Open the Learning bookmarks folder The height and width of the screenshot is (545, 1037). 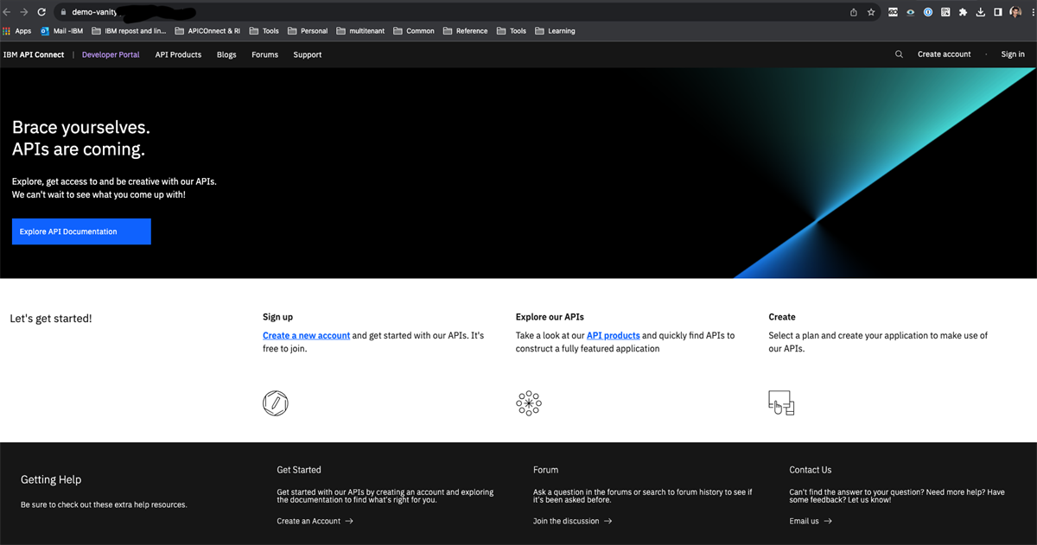click(x=555, y=30)
